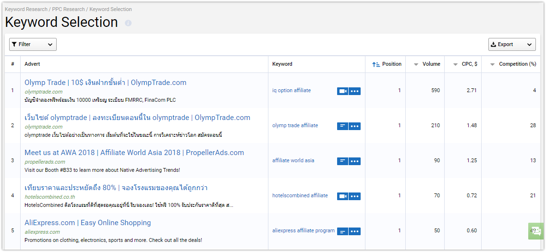Click text ad icon for aliexpress affiliate program
Viewport: 546px width, 252px height.
[x=343, y=231]
